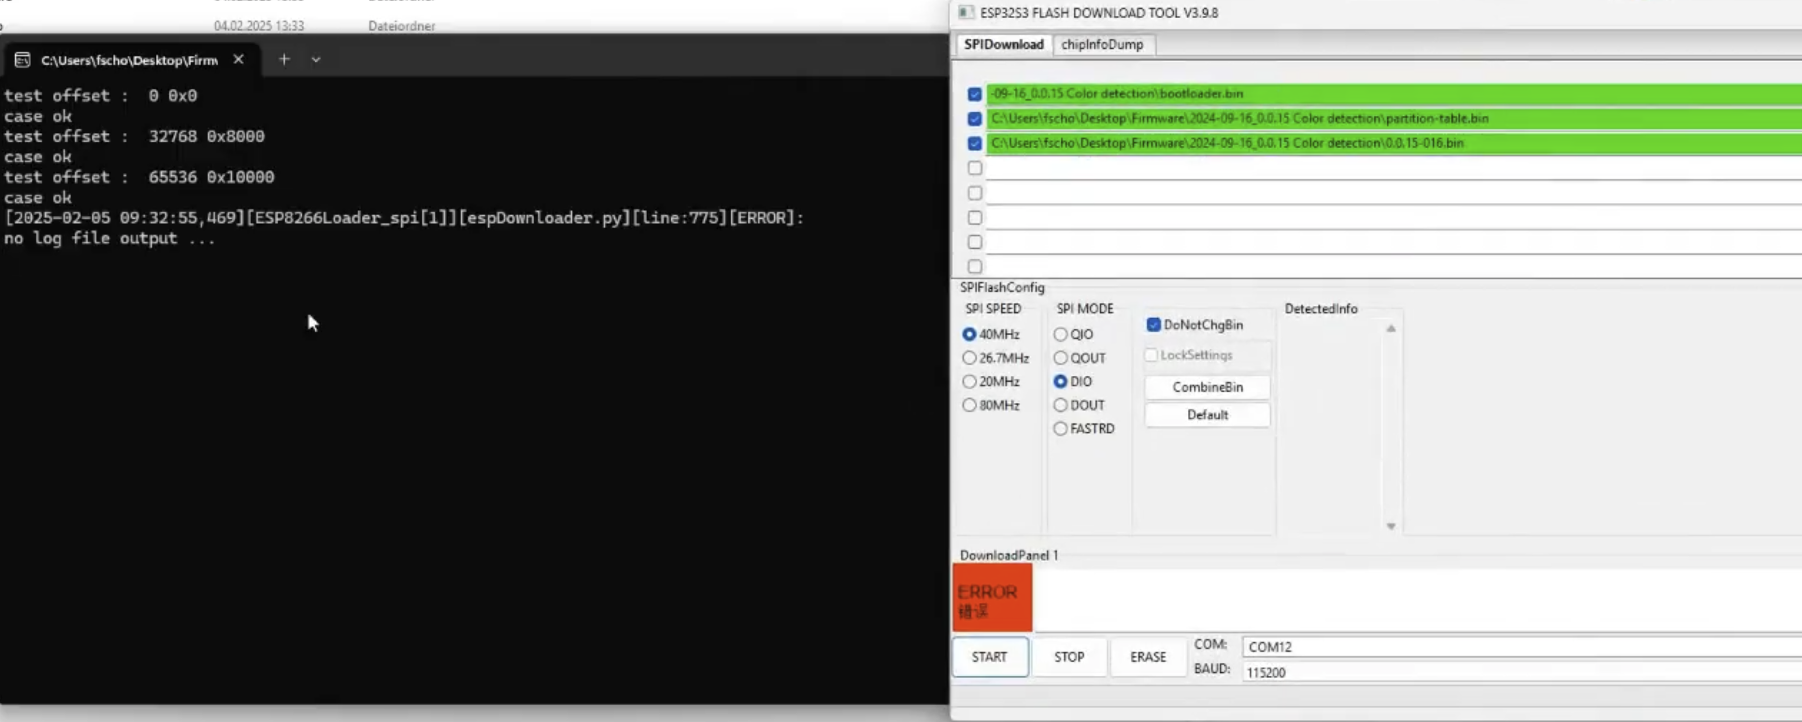
Task: Click the ERASE button
Action: pos(1148,657)
